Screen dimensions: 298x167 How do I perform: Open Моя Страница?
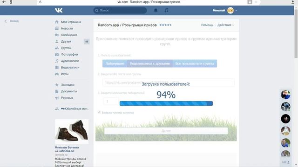pyautogui.click(x=71, y=22)
